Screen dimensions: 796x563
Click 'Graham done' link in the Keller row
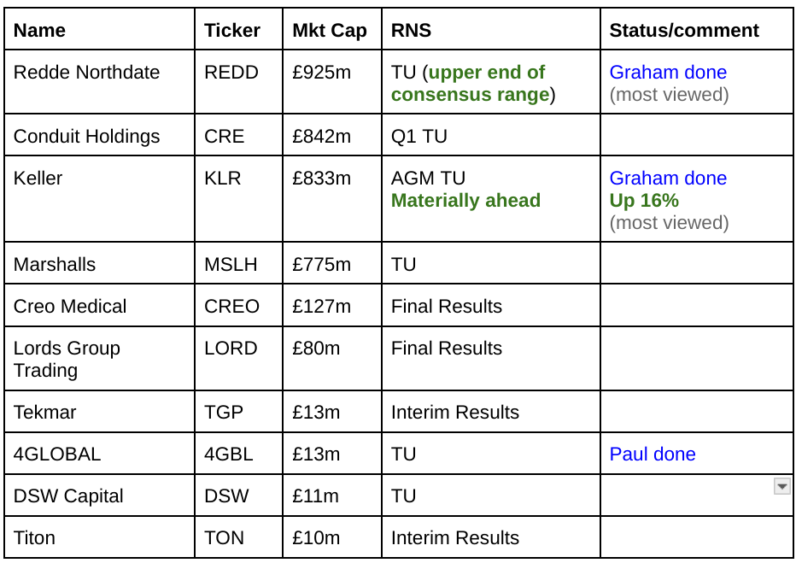pyautogui.click(x=668, y=179)
